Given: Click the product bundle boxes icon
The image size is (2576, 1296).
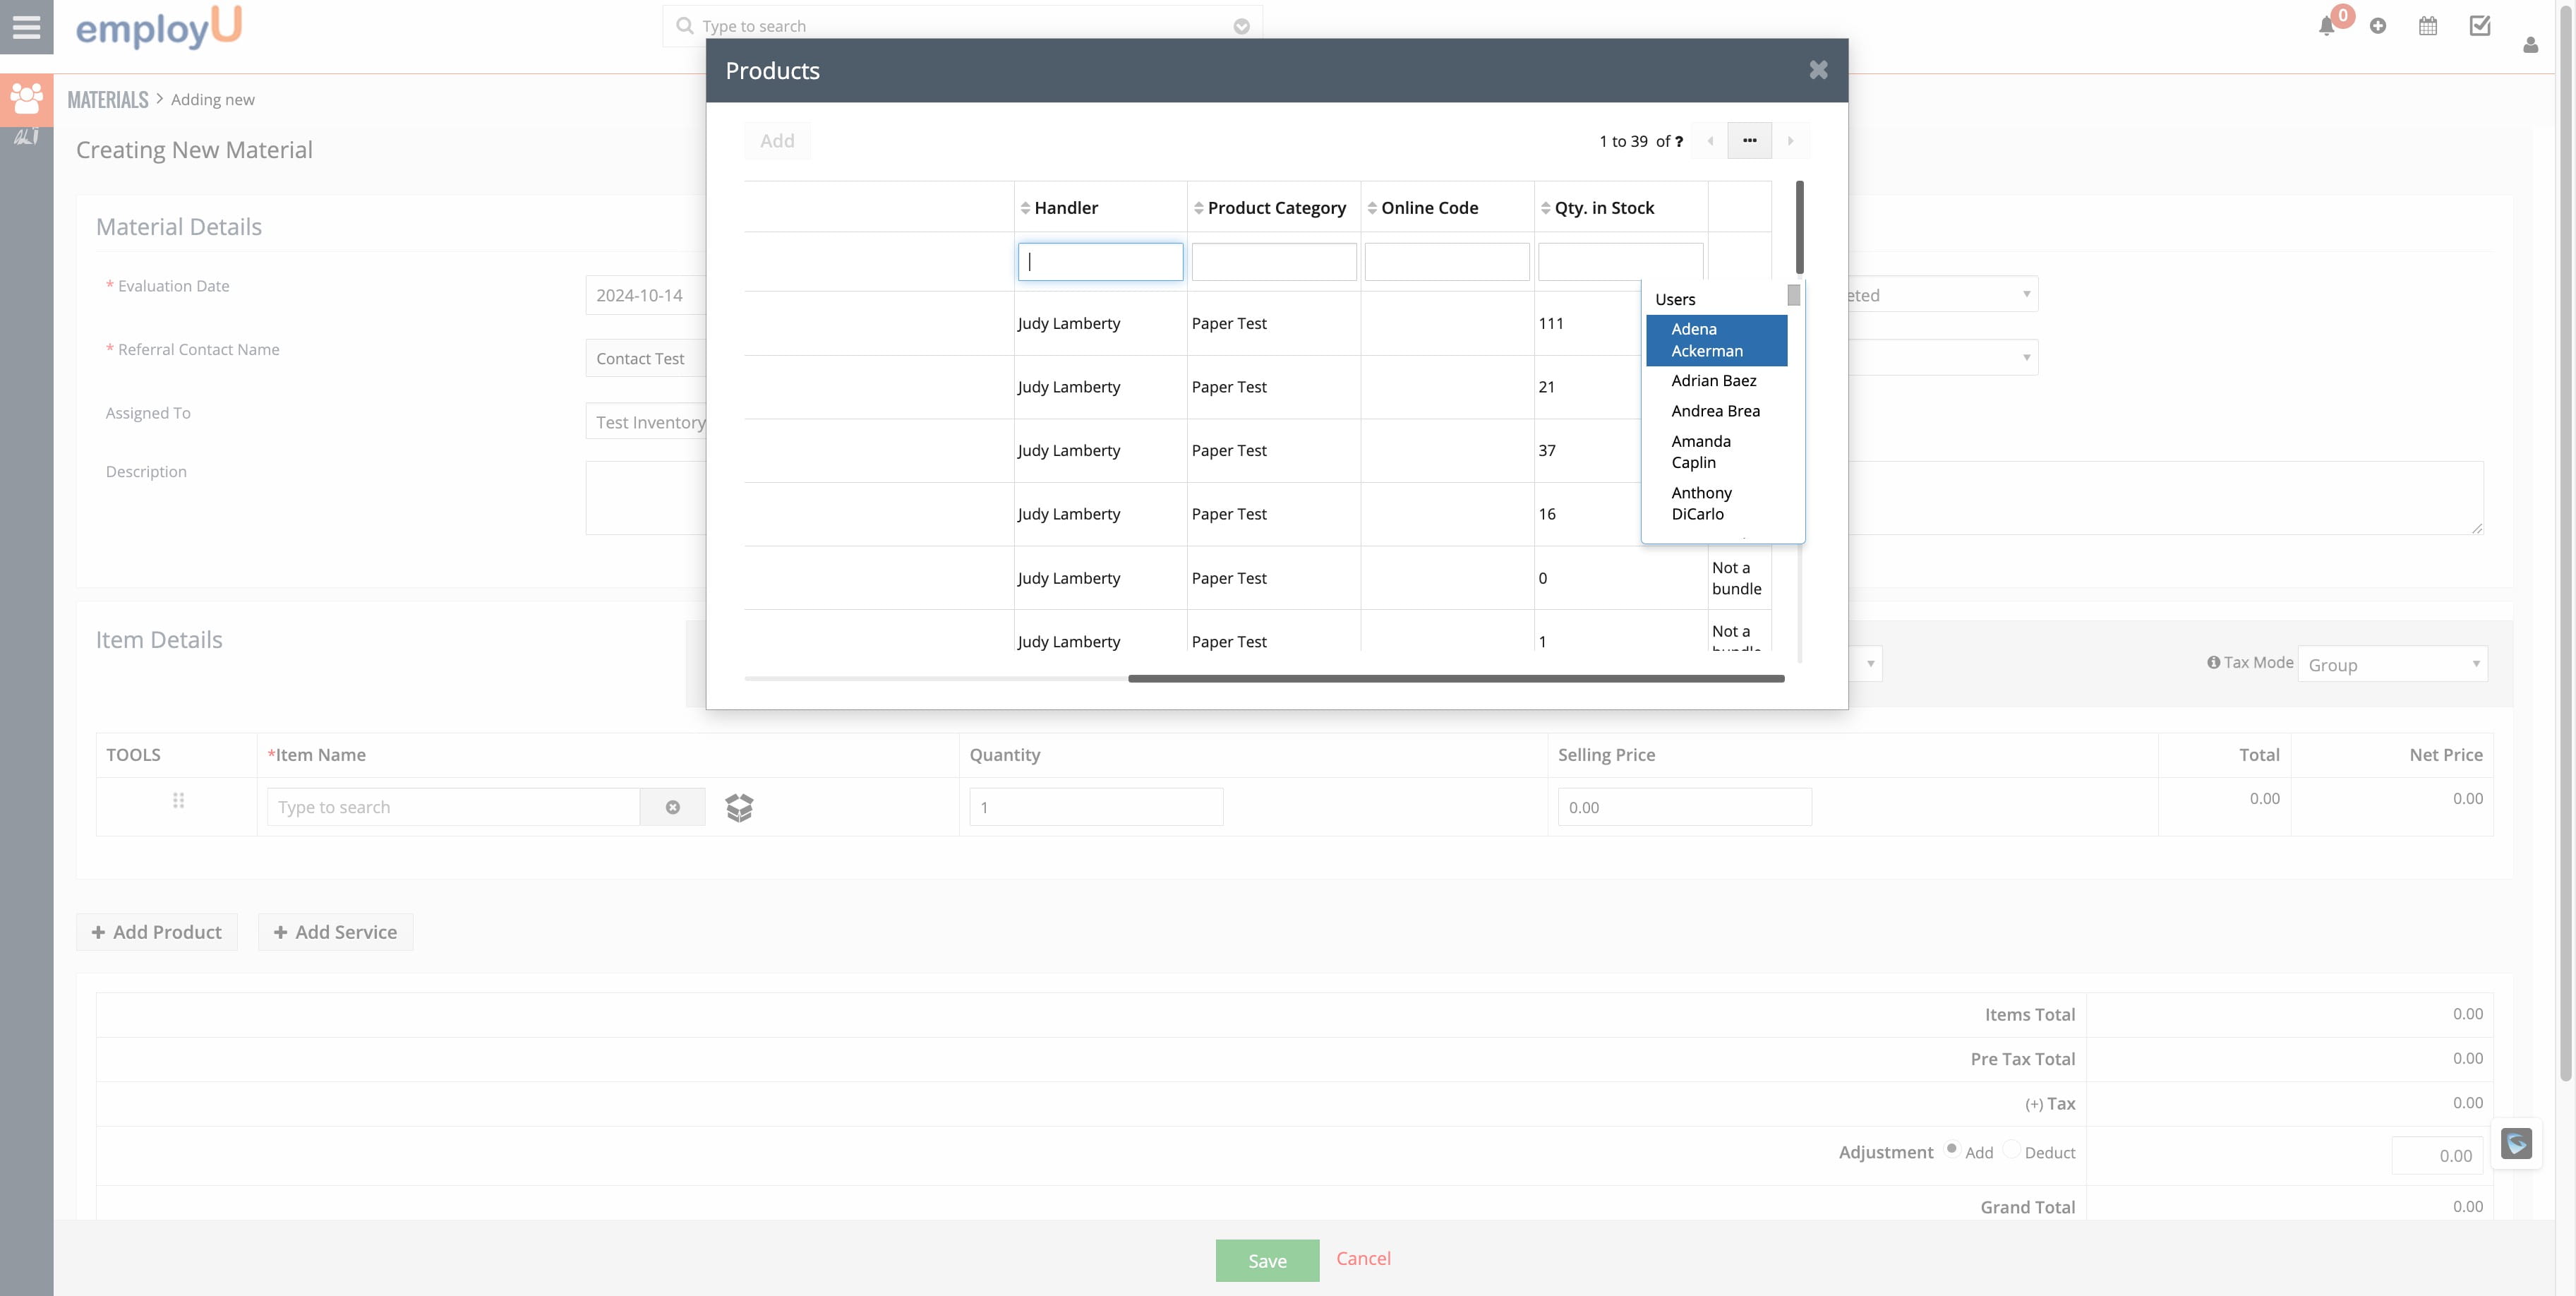Looking at the screenshot, I should point(739,807).
